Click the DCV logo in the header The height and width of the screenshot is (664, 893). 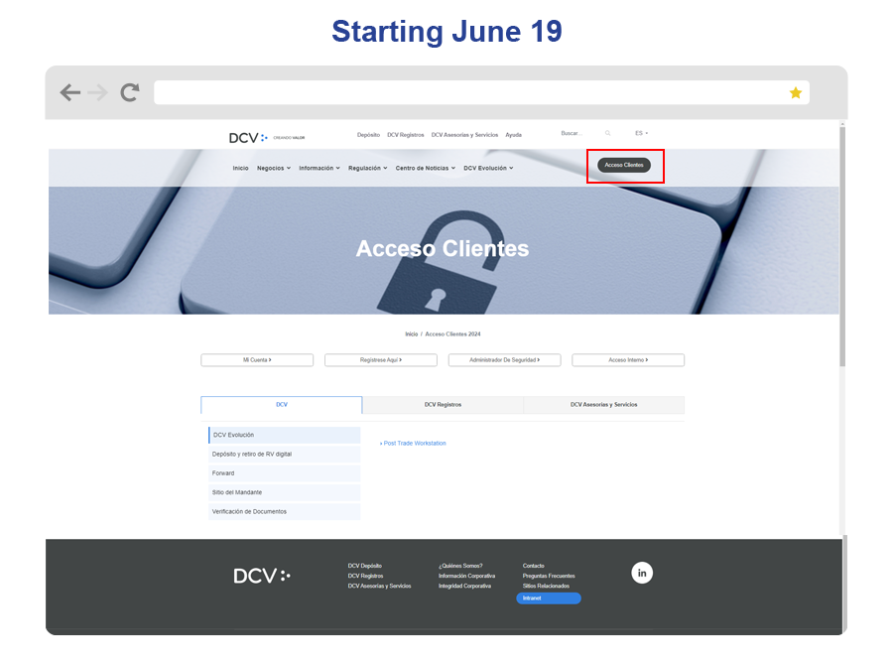(x=248, y=138)
